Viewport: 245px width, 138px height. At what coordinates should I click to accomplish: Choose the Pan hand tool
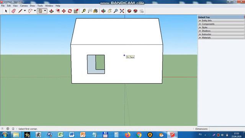click(109, 11)
